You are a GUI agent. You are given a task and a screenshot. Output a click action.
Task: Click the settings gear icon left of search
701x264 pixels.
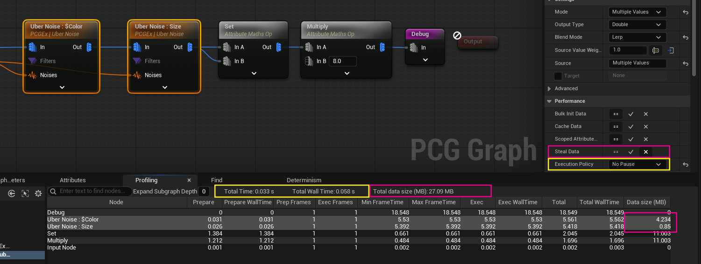pyautogui.click(x=39, y=193)
